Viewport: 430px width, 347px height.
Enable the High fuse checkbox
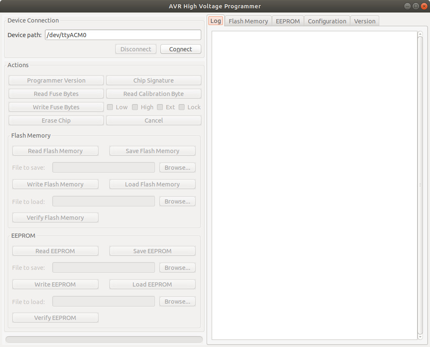[135, 107]
